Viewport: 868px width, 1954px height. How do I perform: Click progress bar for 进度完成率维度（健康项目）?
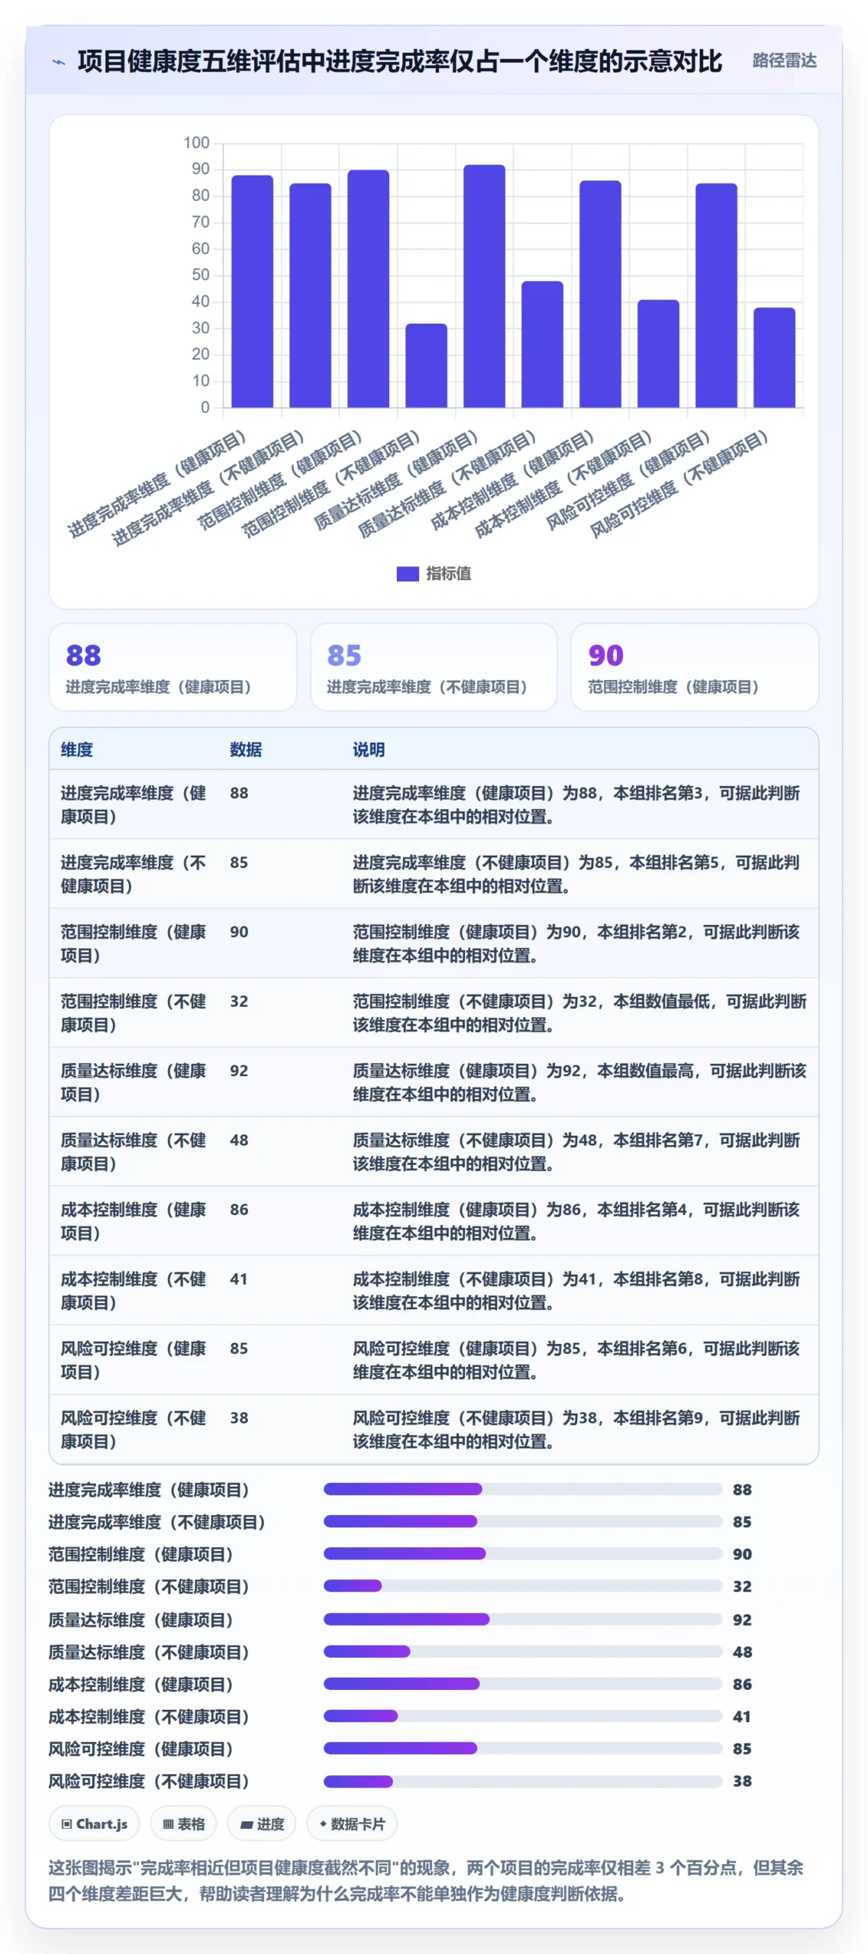[x=523, y=1489]
